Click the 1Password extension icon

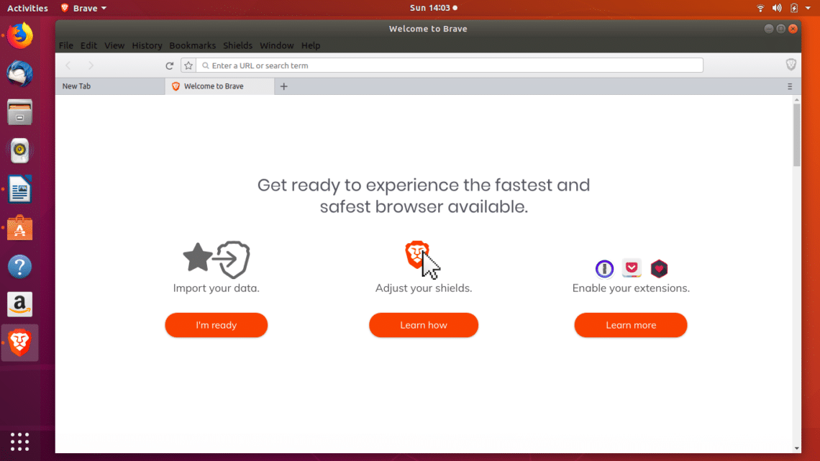(604, 269)
